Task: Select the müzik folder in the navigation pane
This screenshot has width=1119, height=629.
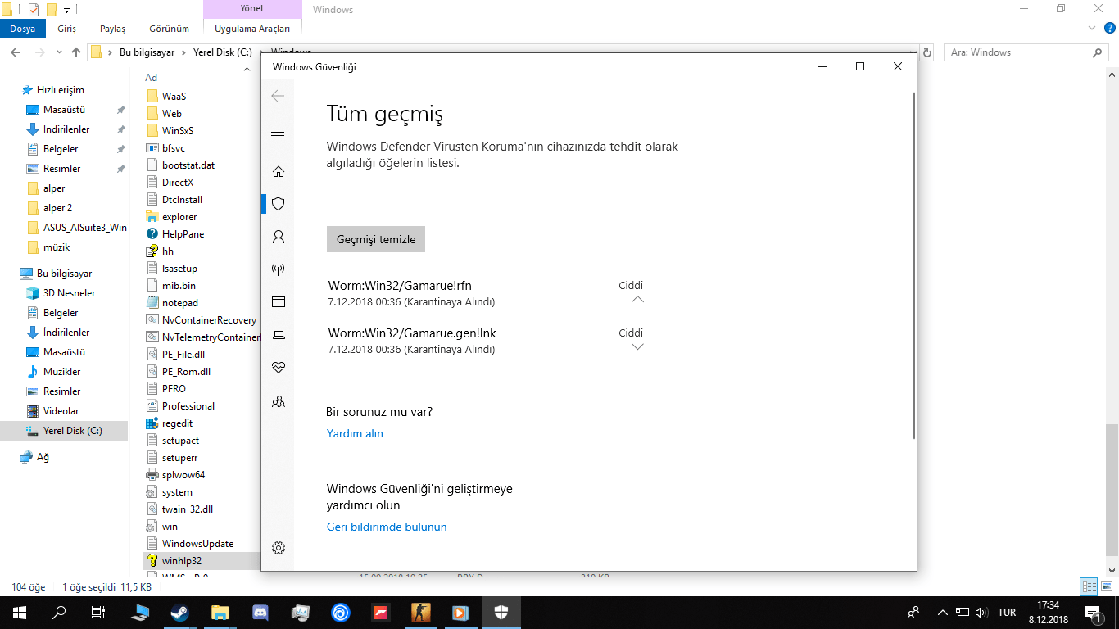Action: pyautogui.click(x=57, y=247)
